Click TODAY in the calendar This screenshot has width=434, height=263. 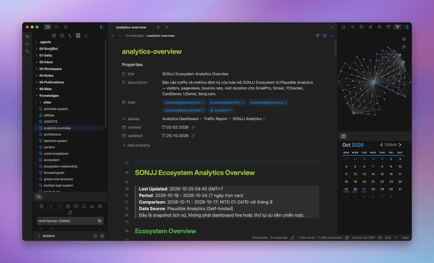pos(391,145)
